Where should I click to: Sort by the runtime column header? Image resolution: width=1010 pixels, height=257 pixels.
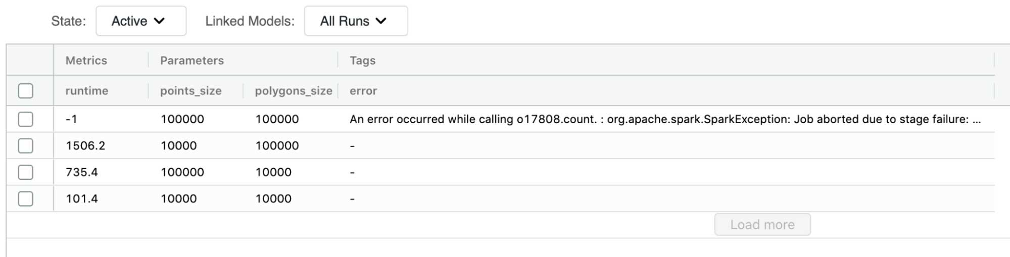(x=87, y=91)
